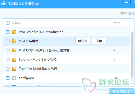
Task: Click the ProE Wildfire 5.0 Introduction folder icon
Action: 14,32
